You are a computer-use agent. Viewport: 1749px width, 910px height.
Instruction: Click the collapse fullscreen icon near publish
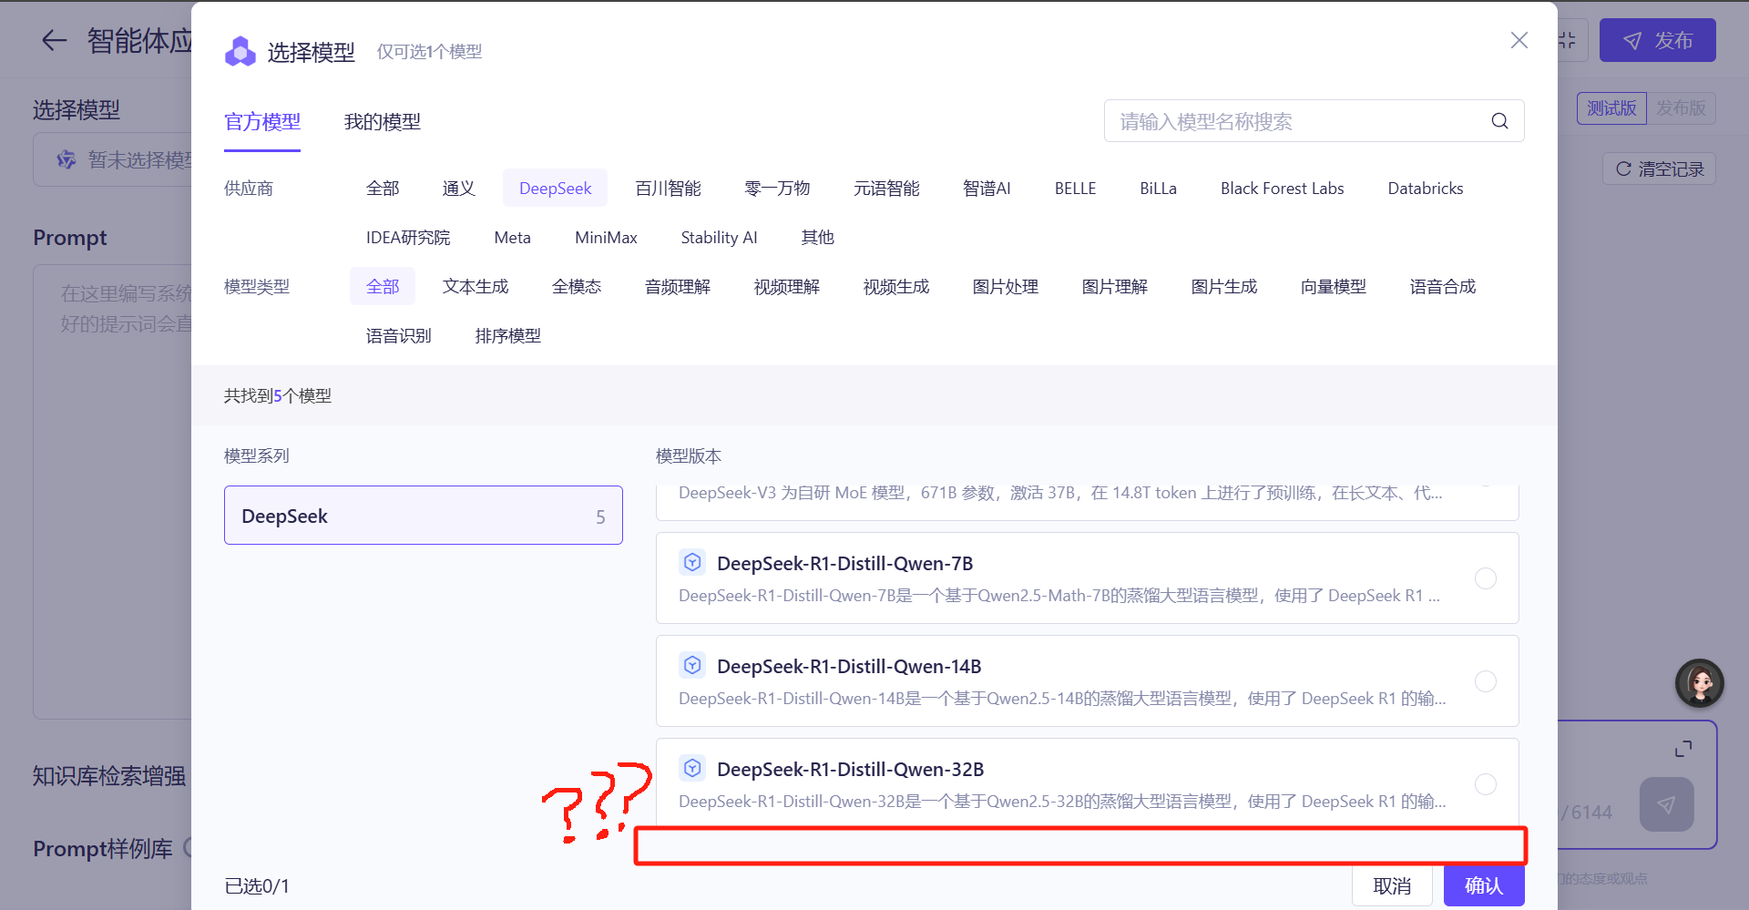pos(1567,40)
